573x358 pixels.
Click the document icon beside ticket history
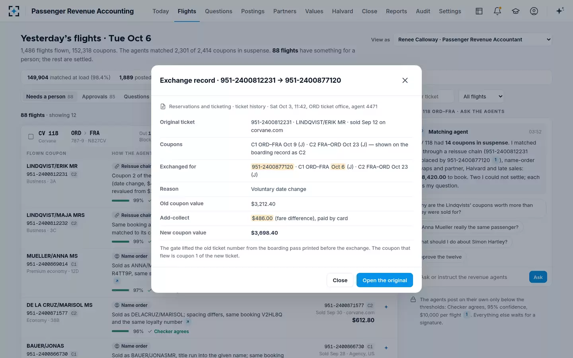click(x=163, y=107)
